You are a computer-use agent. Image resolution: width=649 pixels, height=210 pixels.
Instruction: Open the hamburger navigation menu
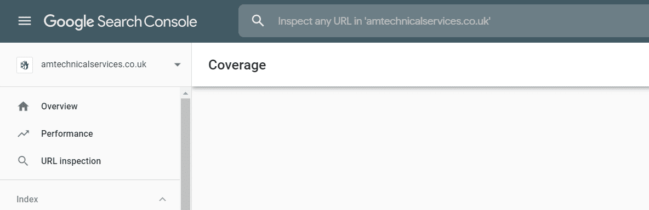[x=25, y=21]
